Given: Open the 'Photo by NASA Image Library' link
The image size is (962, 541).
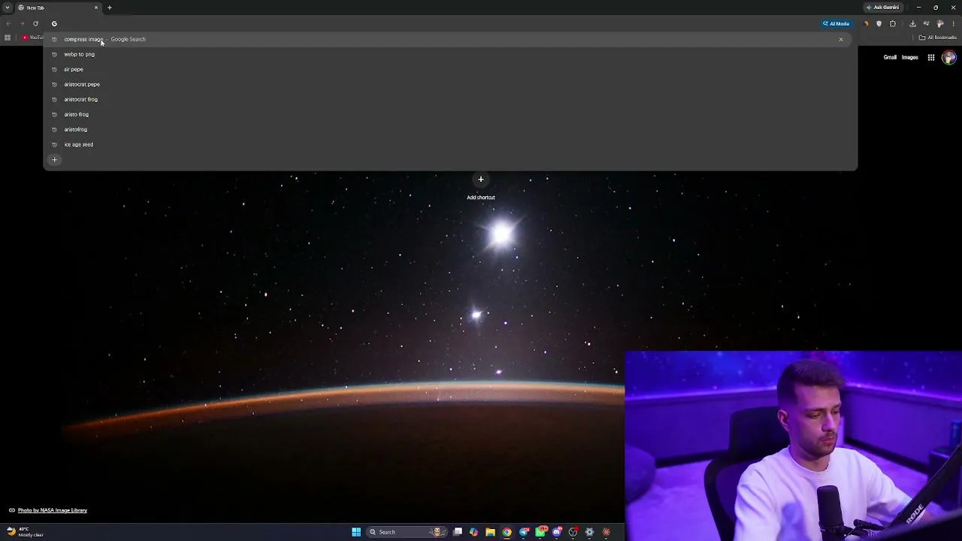Looking at the screenshot, I should click(53, 510).
